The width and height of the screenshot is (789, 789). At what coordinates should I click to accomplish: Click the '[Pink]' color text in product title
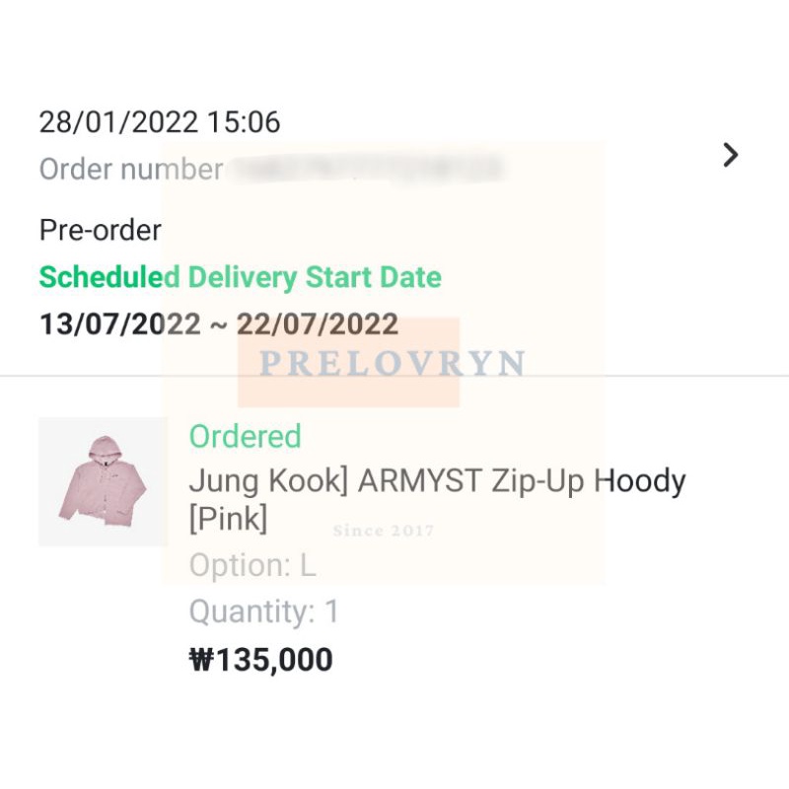pos(229,517)
